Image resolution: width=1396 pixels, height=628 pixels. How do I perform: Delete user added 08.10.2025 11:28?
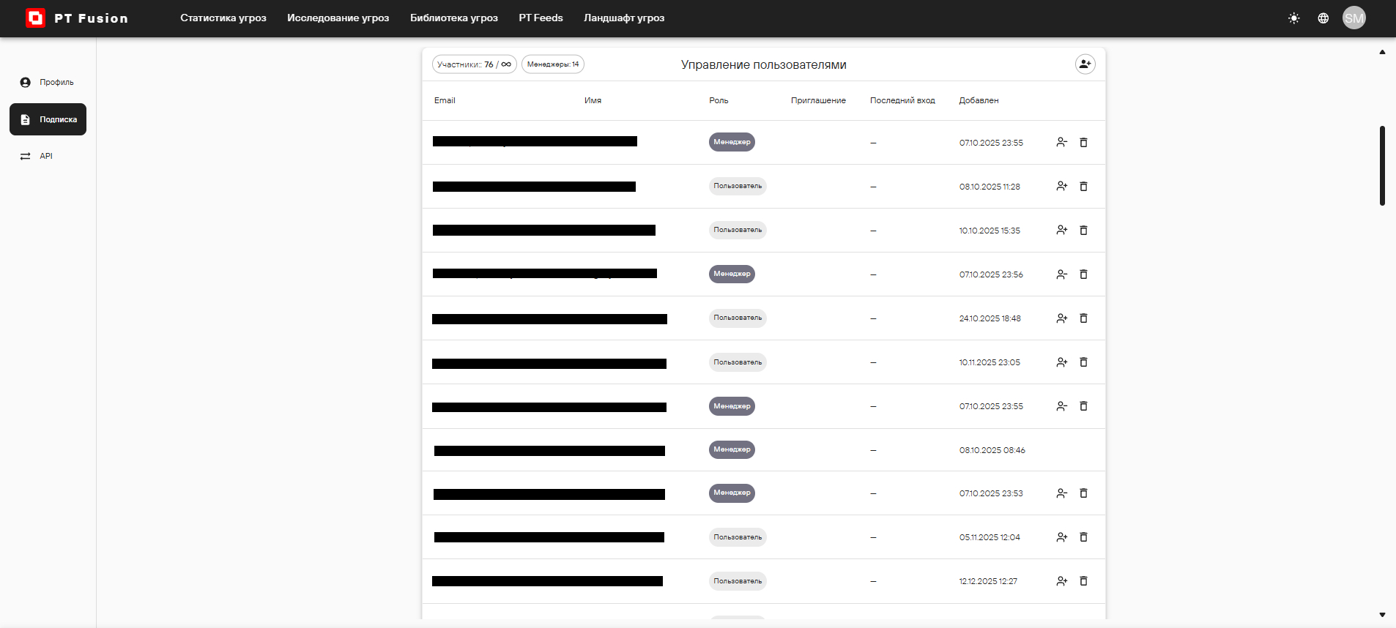point(1084,187)
